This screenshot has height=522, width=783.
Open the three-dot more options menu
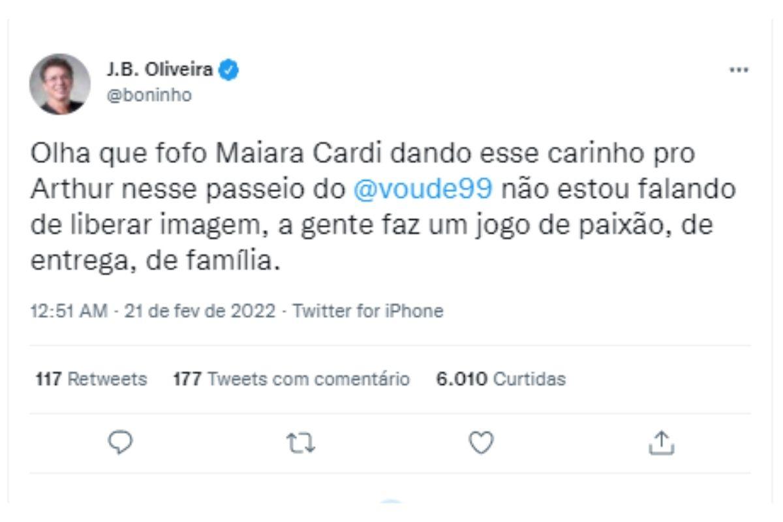pyautogui.click(x=738, y=70)
